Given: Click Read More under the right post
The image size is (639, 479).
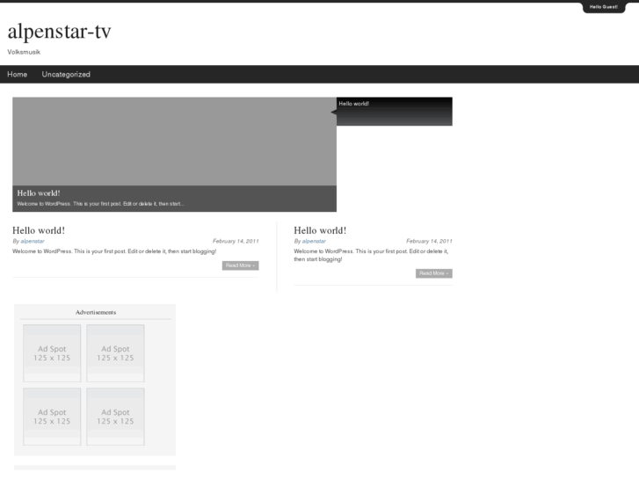Looking at the screenshot, I should pos(434,273).
